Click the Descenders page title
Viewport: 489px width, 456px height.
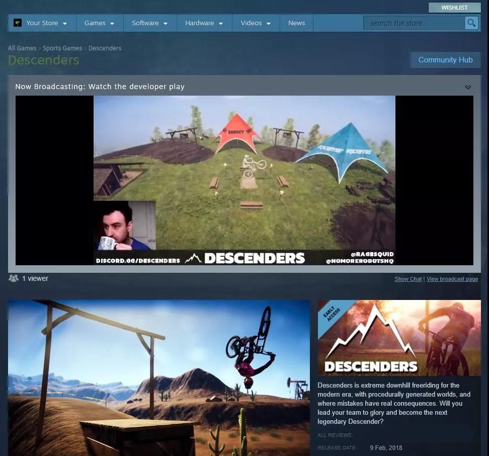click(43, 60)
